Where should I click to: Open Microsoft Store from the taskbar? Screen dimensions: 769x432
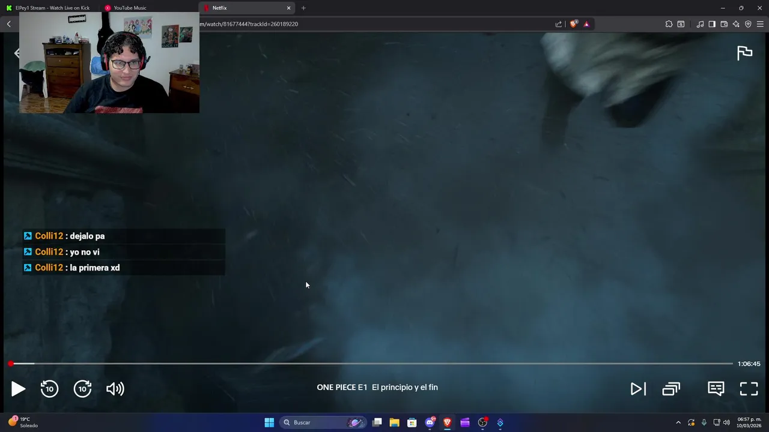[x=412, y=422]
